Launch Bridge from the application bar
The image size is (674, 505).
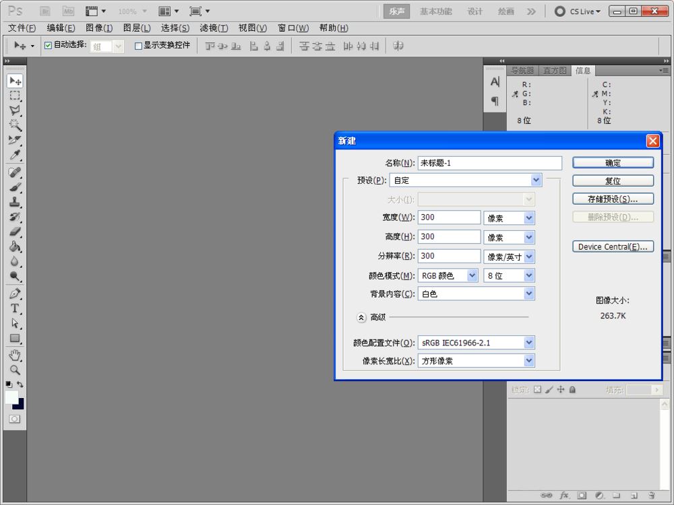click(44, 11)
